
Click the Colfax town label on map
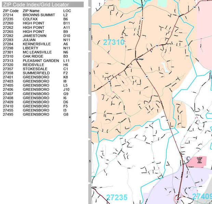pos(94,187)
